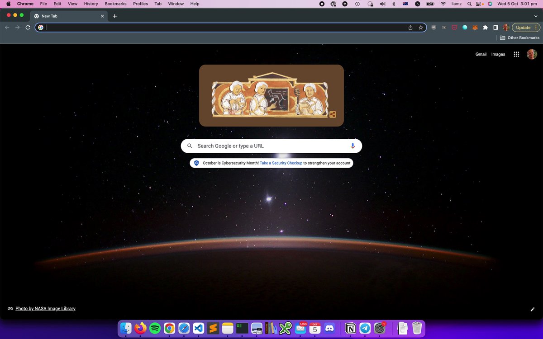Open the Extensions puzzle piece menu
This screenshot has width=543, height=339.
486,28
